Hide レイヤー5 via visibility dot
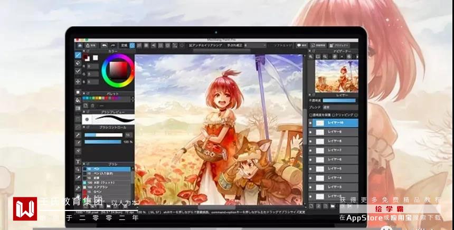The width and height of the screenshot is (454, 230). [311, 169]
